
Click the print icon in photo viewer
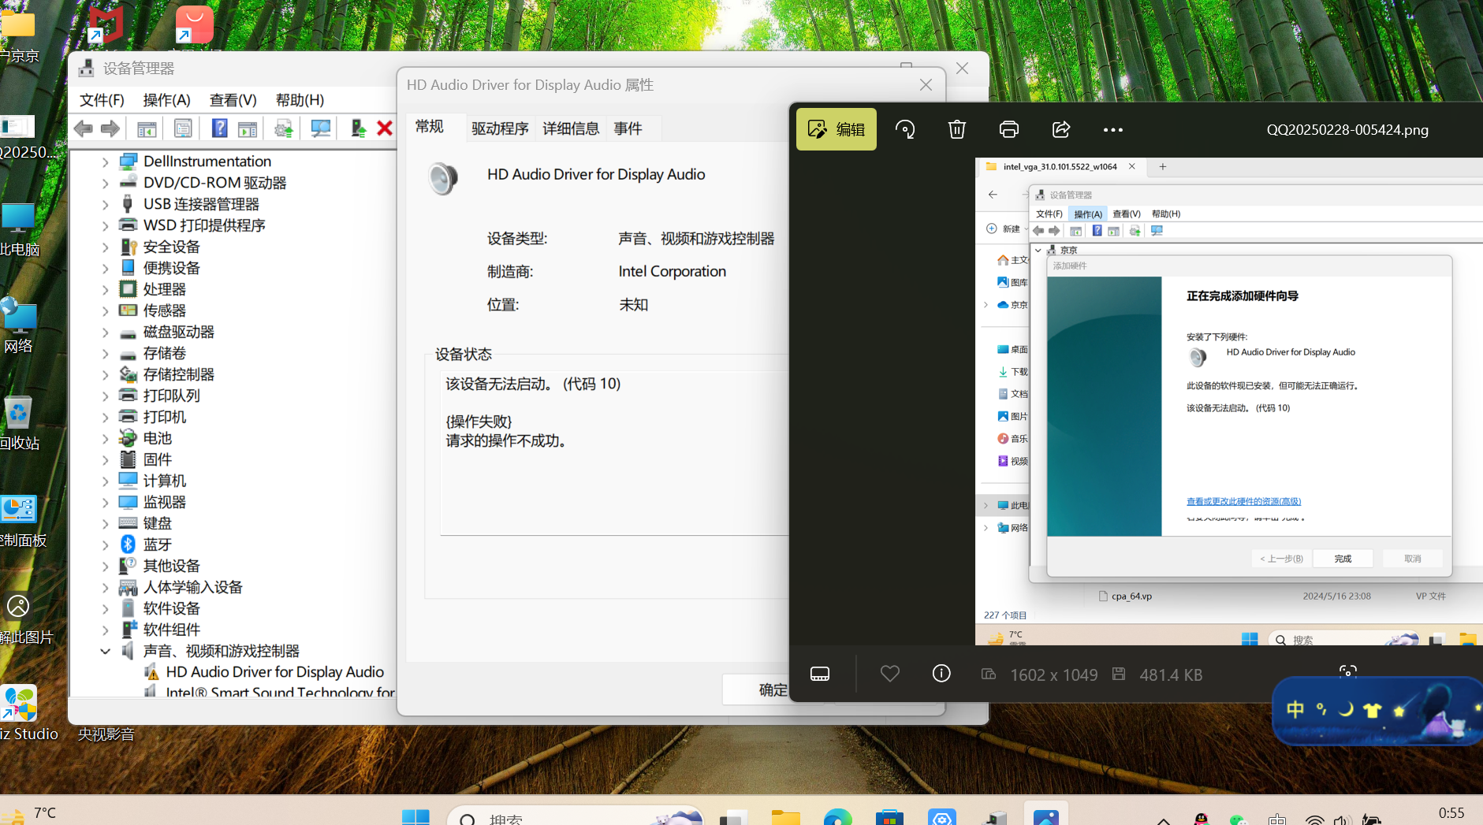pos(1009,129)
